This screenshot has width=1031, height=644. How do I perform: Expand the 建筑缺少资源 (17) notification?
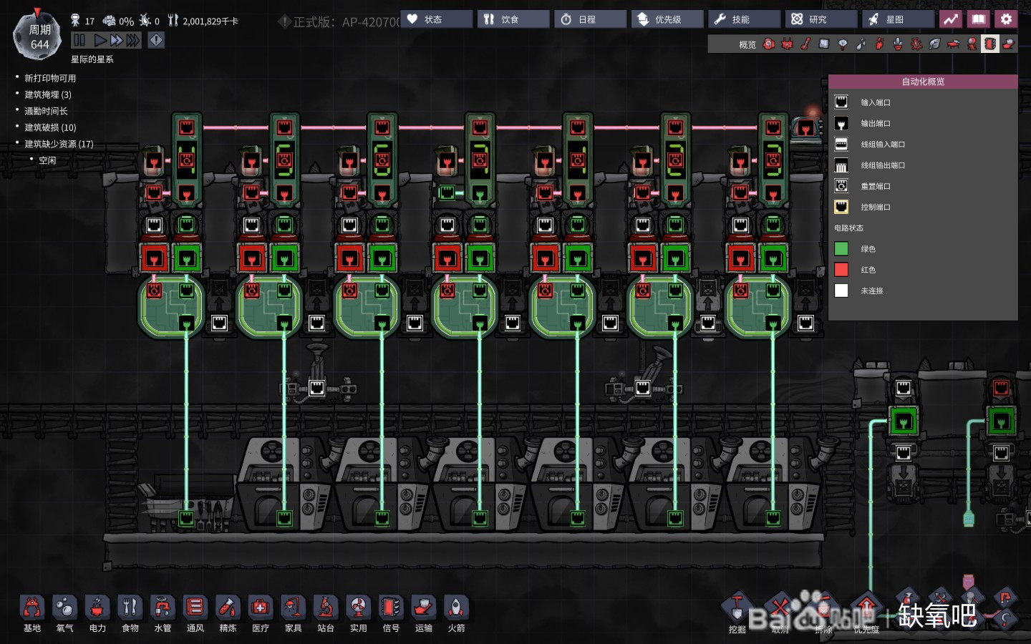59,144
